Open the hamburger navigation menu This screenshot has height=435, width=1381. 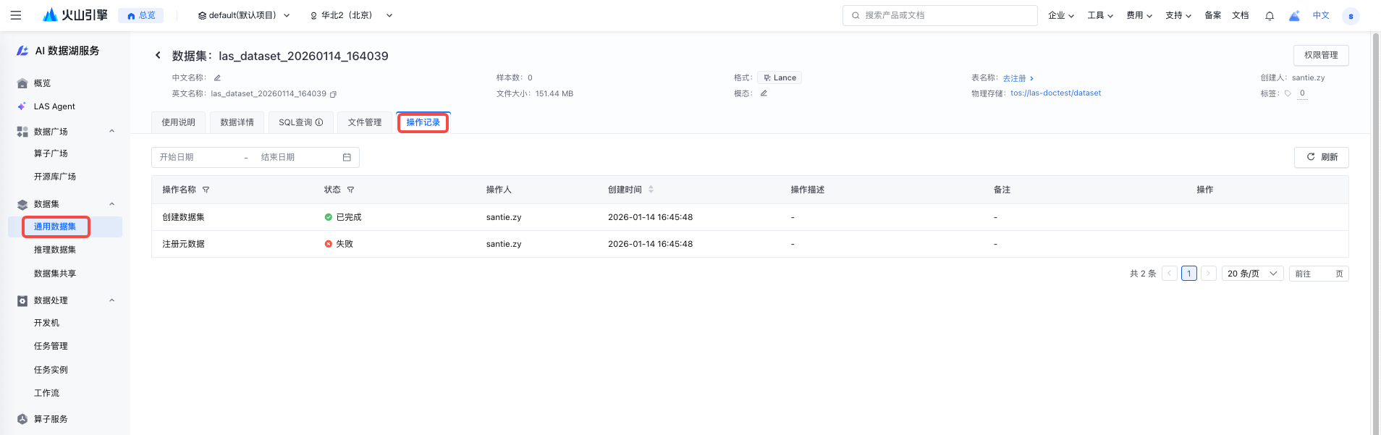coord(16,15)
